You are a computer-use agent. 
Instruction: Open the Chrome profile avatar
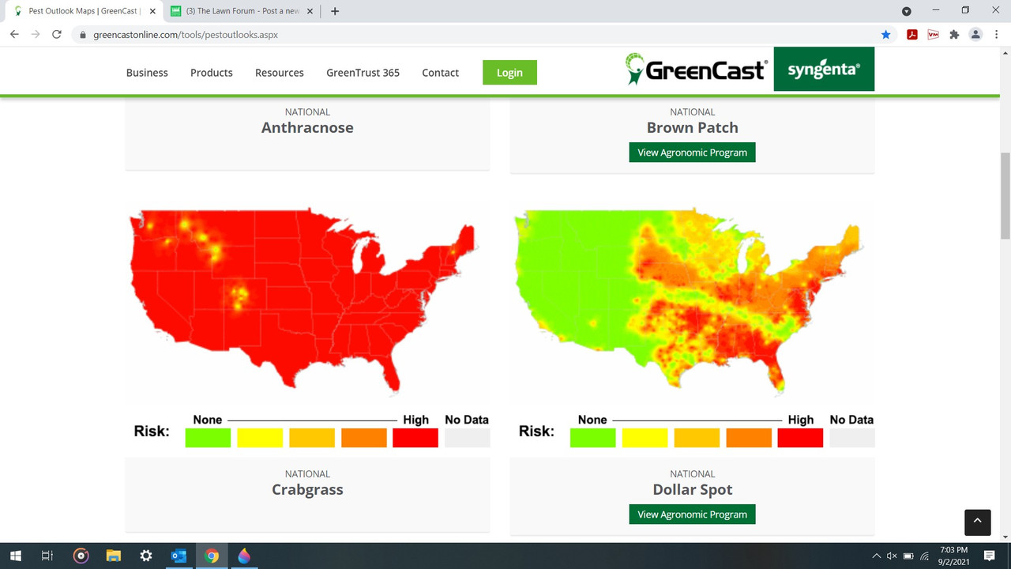pyautogui.click(x=975, y=35)
